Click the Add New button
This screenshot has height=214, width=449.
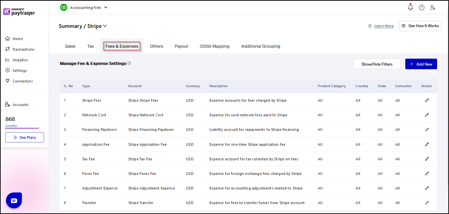(x=421, y=64)
